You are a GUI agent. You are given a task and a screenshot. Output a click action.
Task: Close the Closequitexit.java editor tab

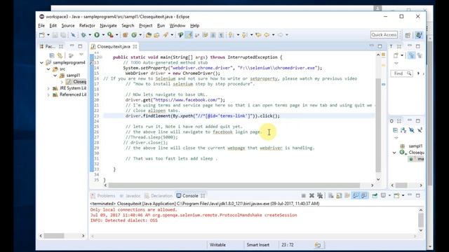(135, 46)
